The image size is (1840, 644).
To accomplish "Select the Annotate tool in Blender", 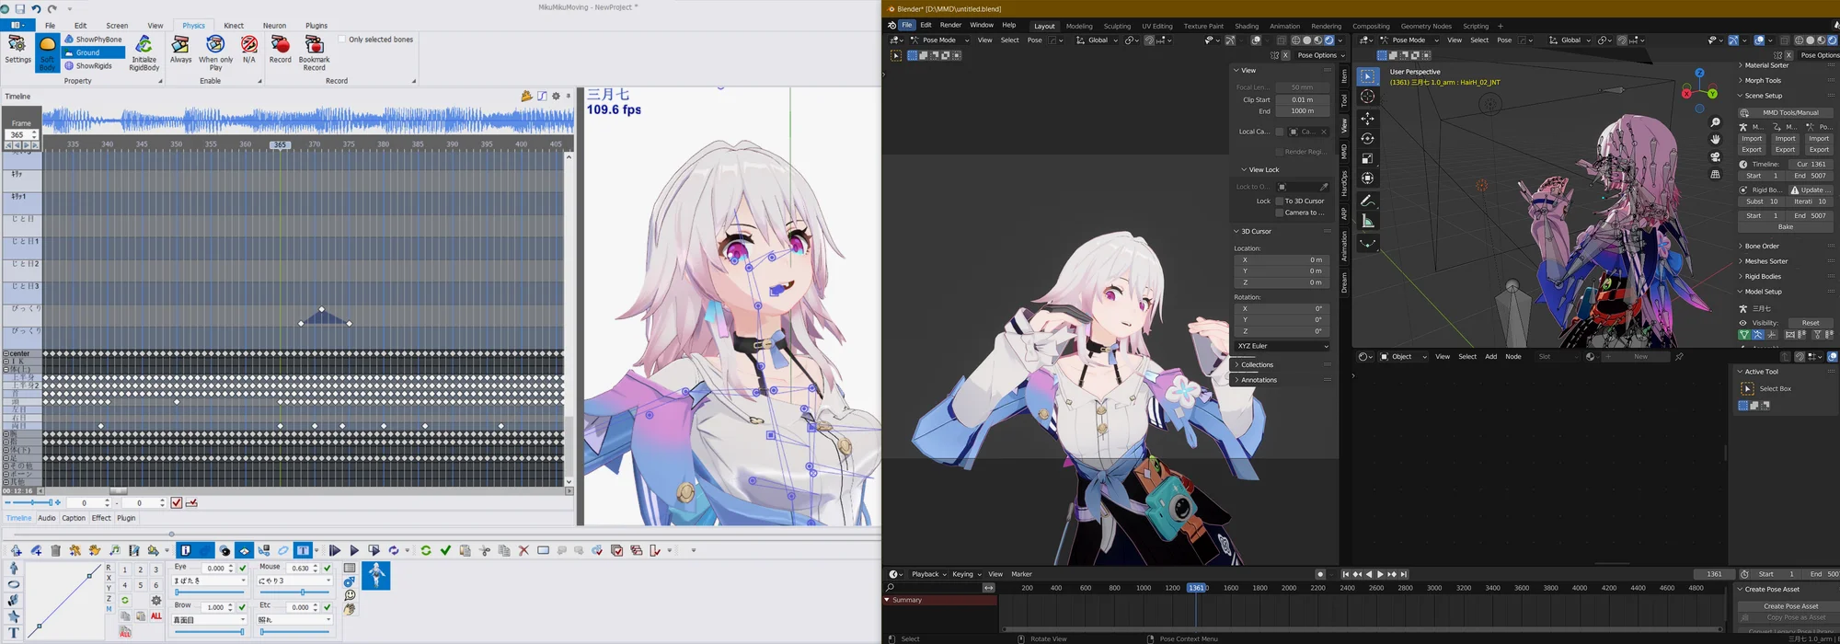I will [x=1368, y=201].
